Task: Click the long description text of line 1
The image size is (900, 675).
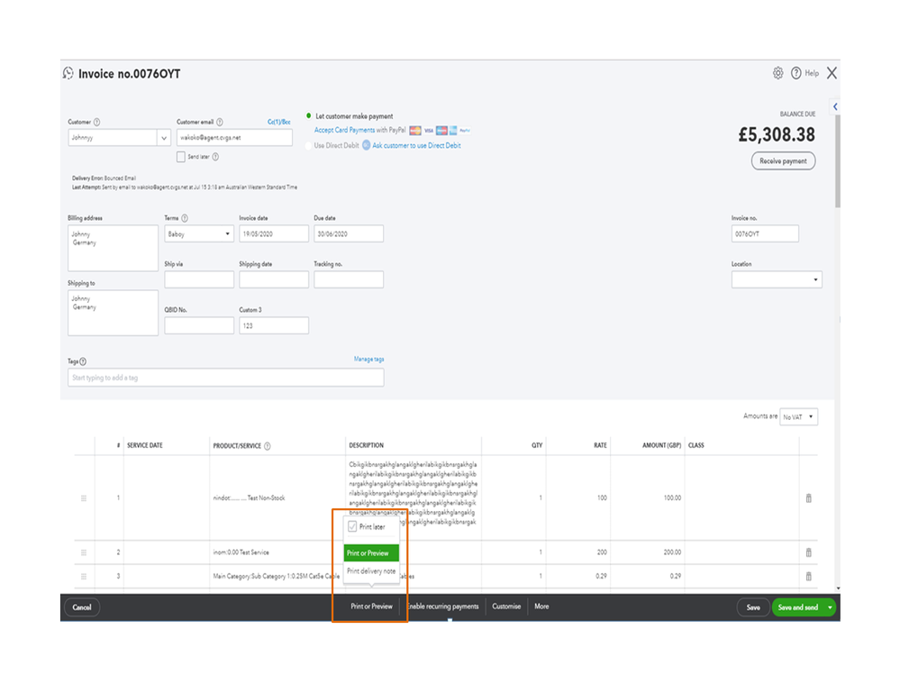Action: 413,492
